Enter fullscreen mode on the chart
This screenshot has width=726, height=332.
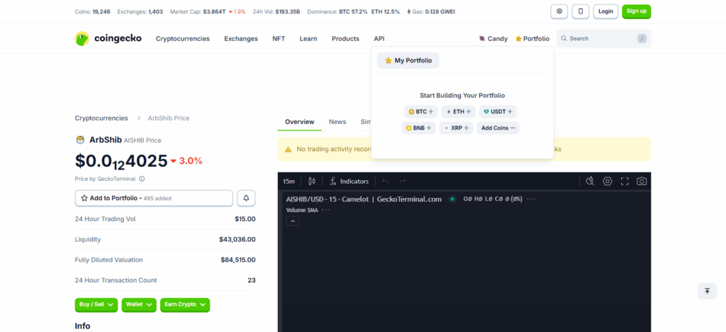pyautogui.click(x=625, y=182)
